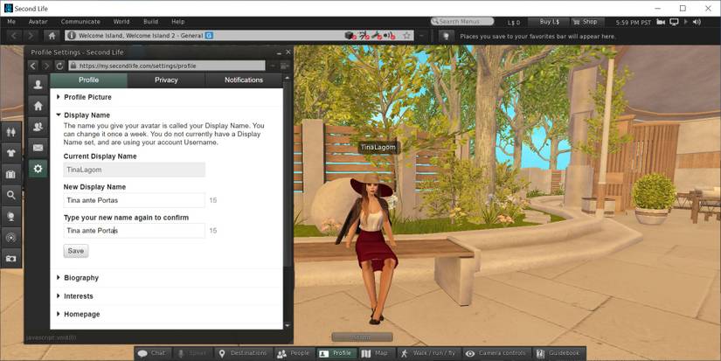Open the World menu
This screenshot has width=721, height=361.
pos(121,22)
